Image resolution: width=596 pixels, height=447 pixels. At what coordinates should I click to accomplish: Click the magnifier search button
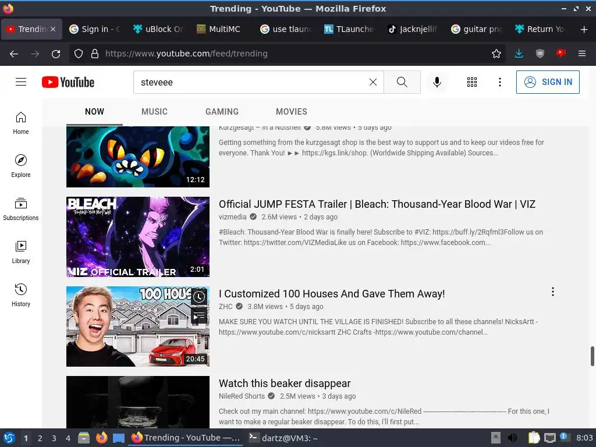coord(402,82)
